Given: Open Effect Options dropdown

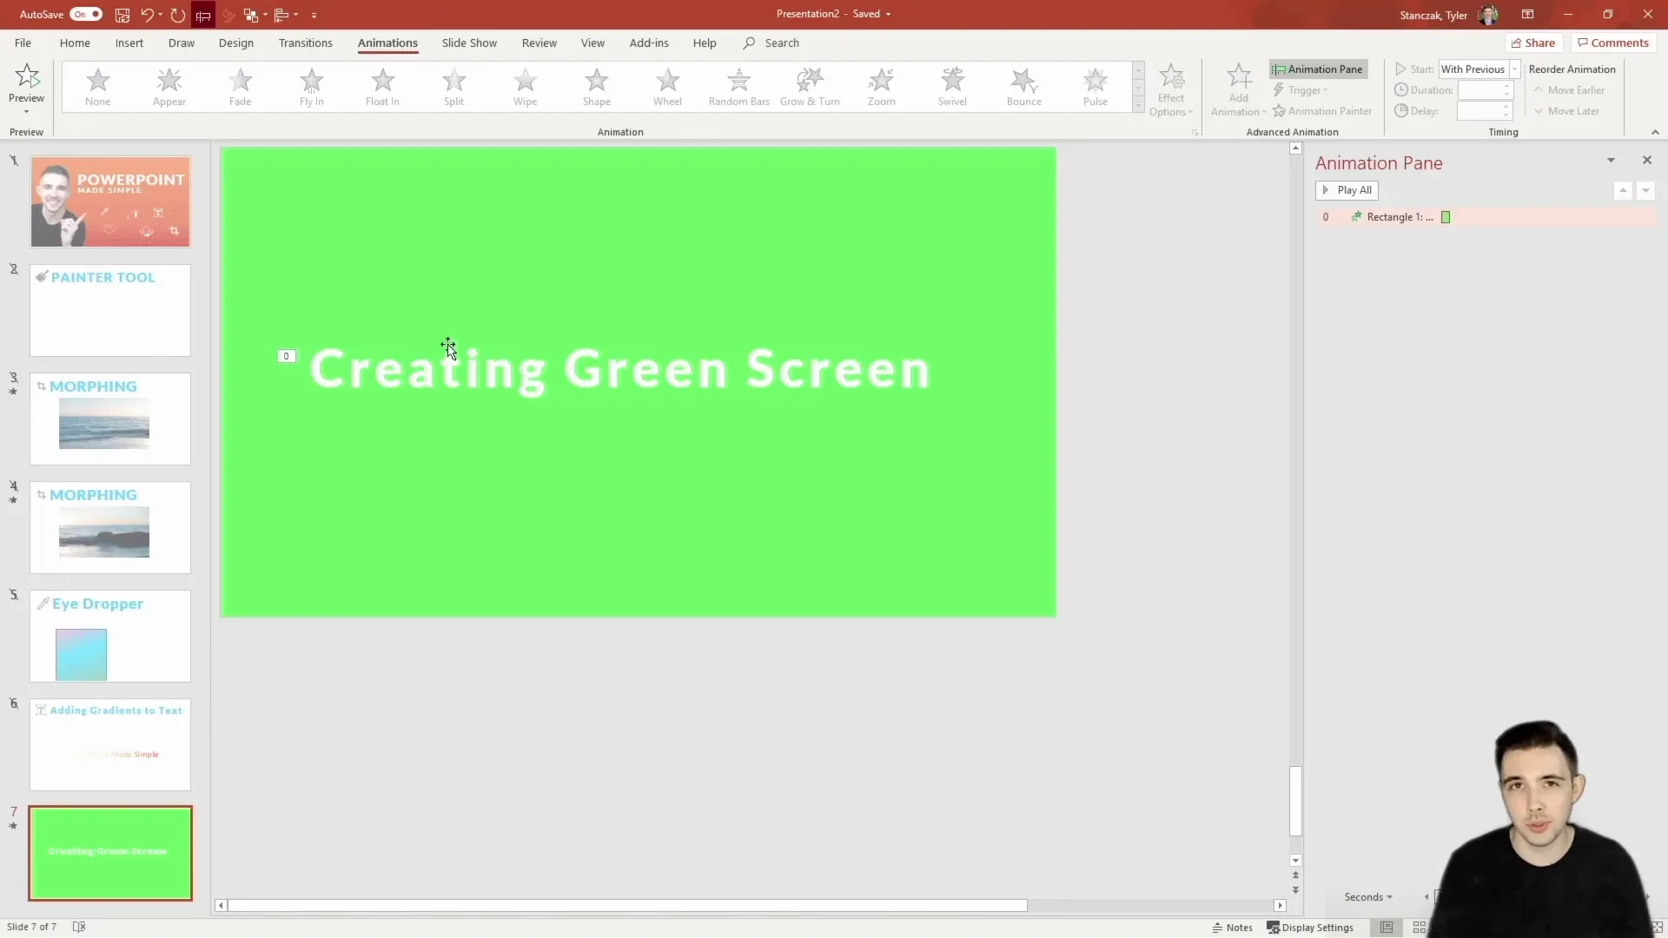Looking at the screenshot, I should pos(1170,90).
